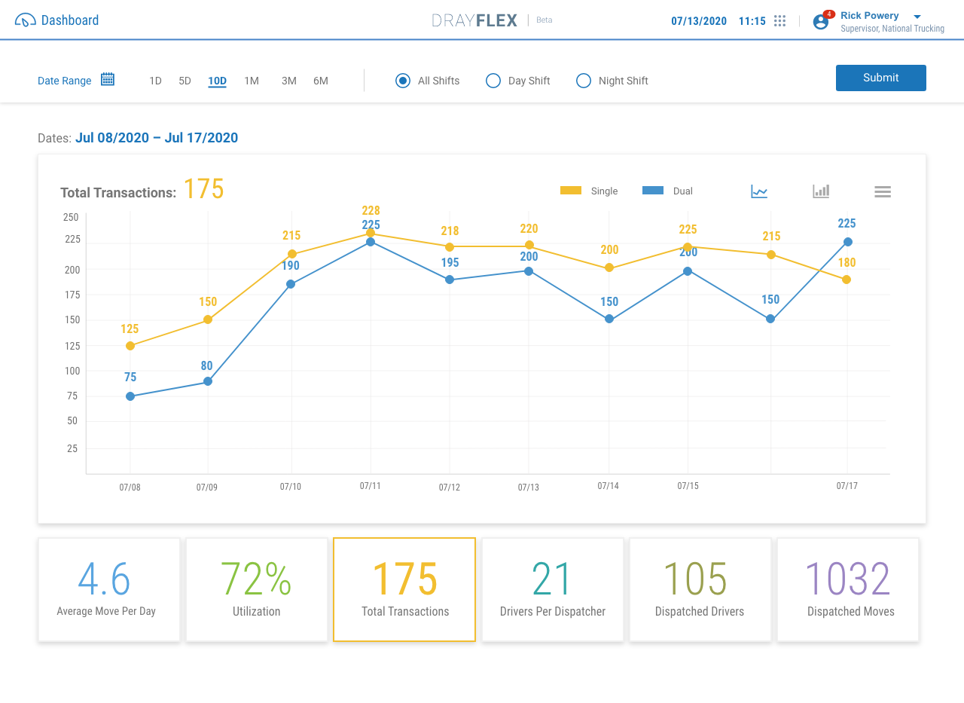Click the yellow Single legend swatch

click(x=571, y=191)
